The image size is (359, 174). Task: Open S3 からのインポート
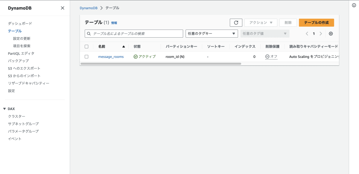click(24, 76)
